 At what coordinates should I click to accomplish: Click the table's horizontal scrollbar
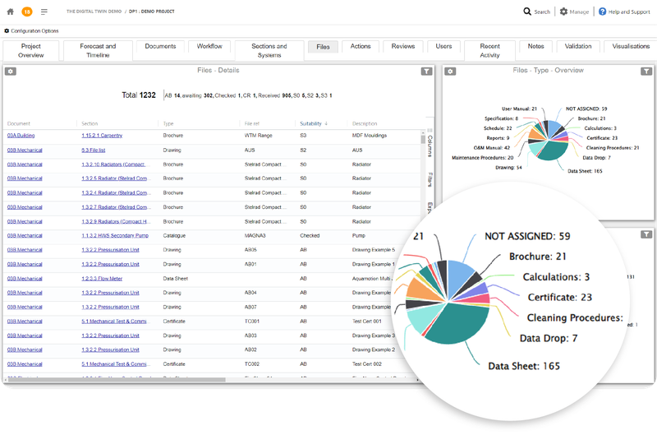click(117, 380)
